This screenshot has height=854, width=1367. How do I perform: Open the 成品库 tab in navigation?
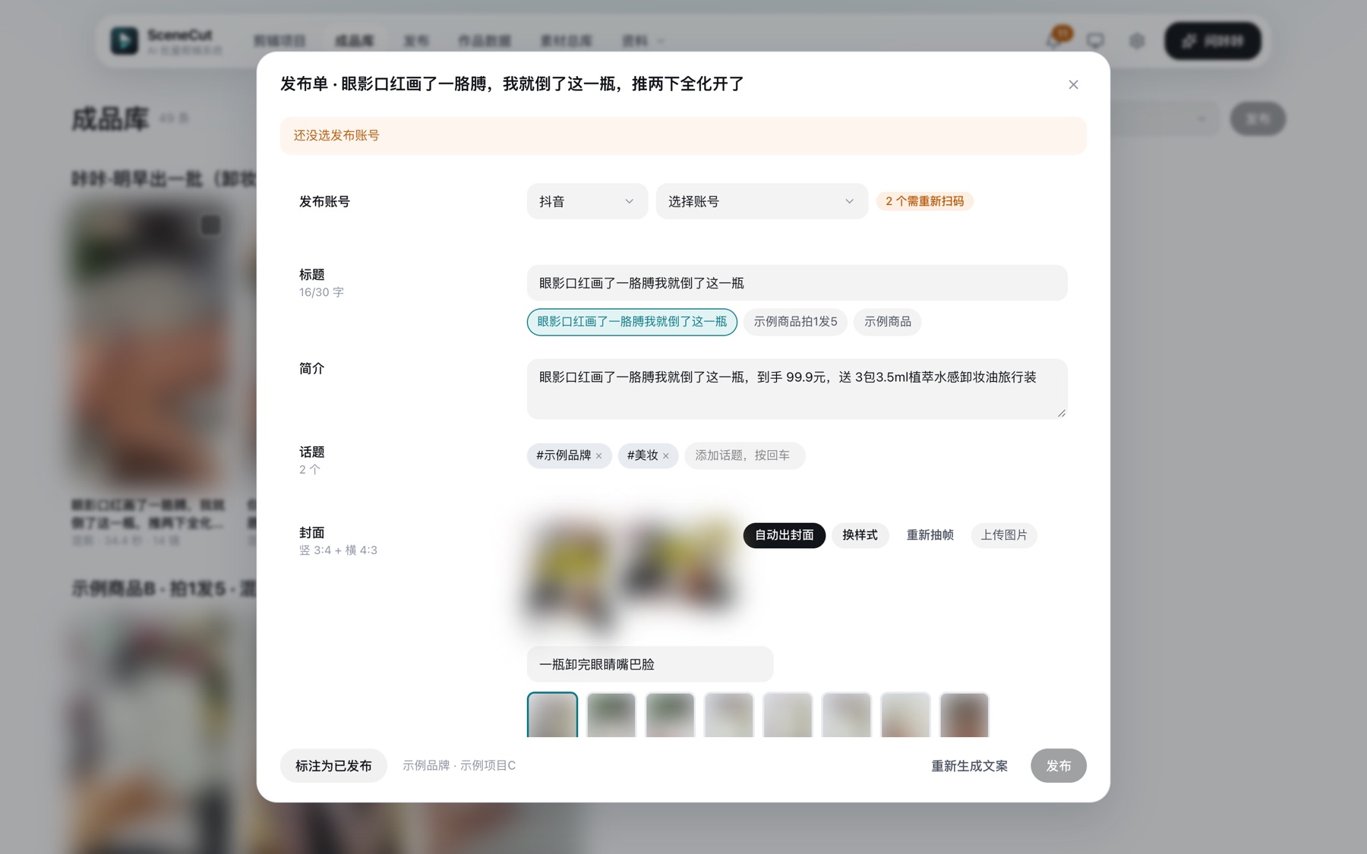pyautogui.click(x=354, y=41)
